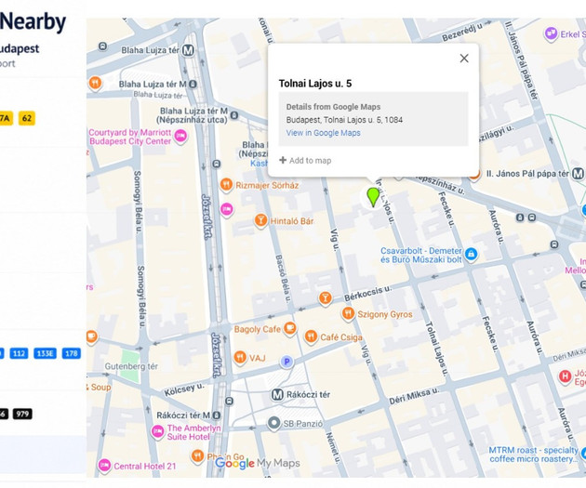This screenshot has width=586, height=488.
Task: Select the Erkel theatre purple pin
Action: [x=551, y=34]
